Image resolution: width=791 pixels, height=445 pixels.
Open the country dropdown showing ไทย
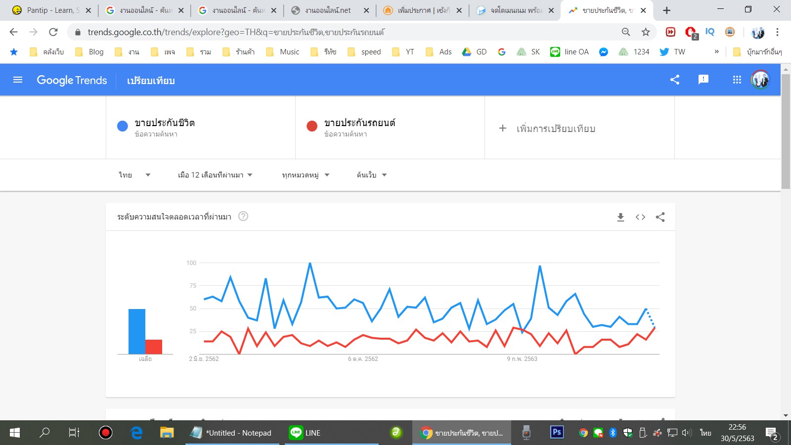(x=134, y=175)
